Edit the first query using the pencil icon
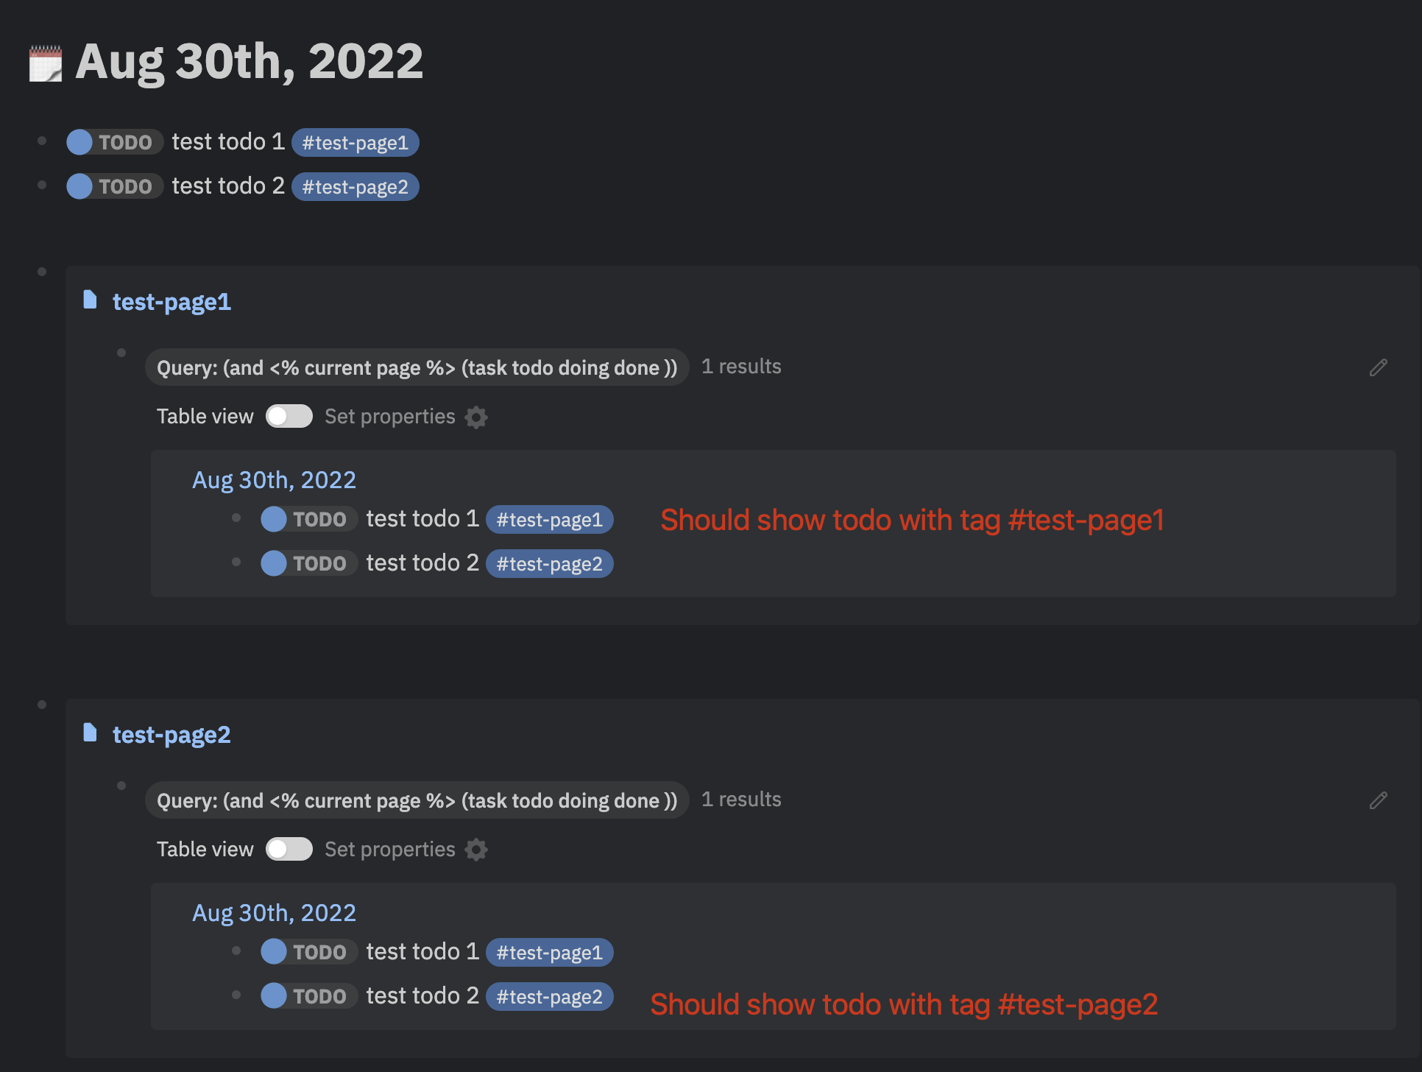 1379,367
